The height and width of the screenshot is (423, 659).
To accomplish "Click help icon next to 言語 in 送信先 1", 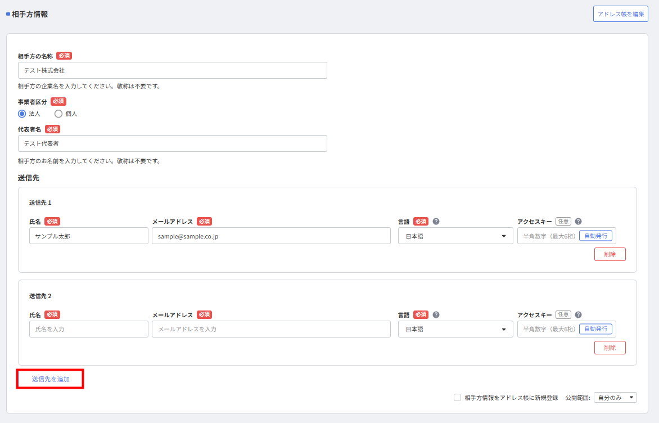I will tap(436, 222).
